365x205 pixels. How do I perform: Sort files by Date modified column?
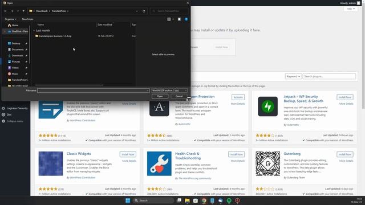(x=105, y=24)
